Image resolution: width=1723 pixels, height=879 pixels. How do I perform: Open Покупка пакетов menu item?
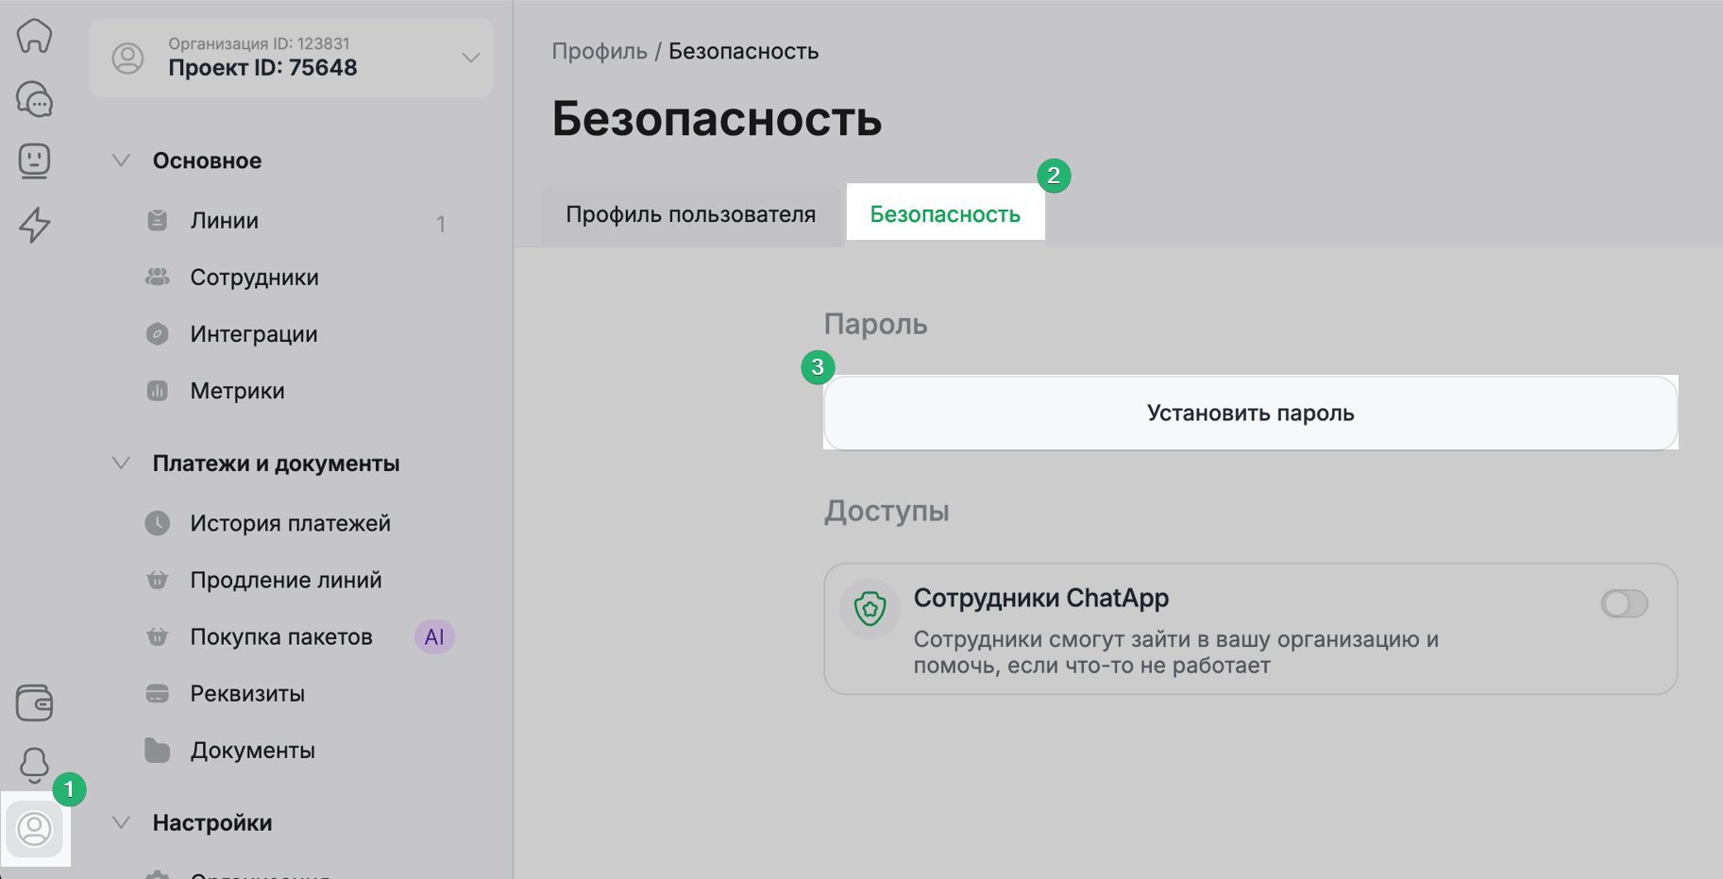(x=281, y=637)
